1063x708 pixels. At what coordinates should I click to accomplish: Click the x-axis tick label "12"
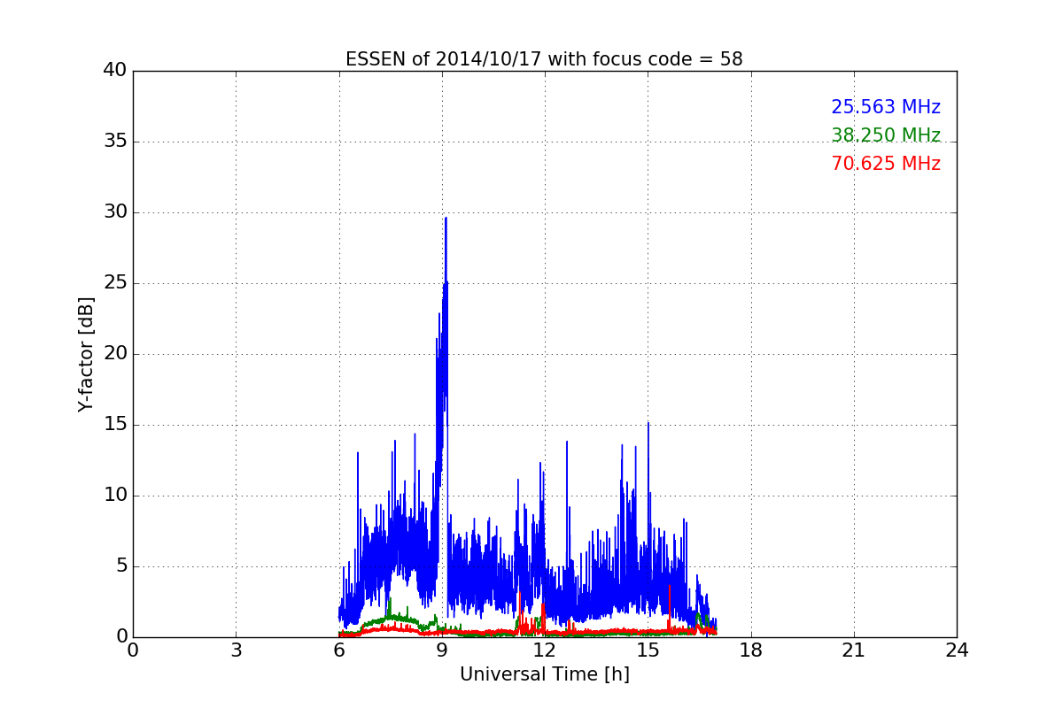click(x=545, y=650)
